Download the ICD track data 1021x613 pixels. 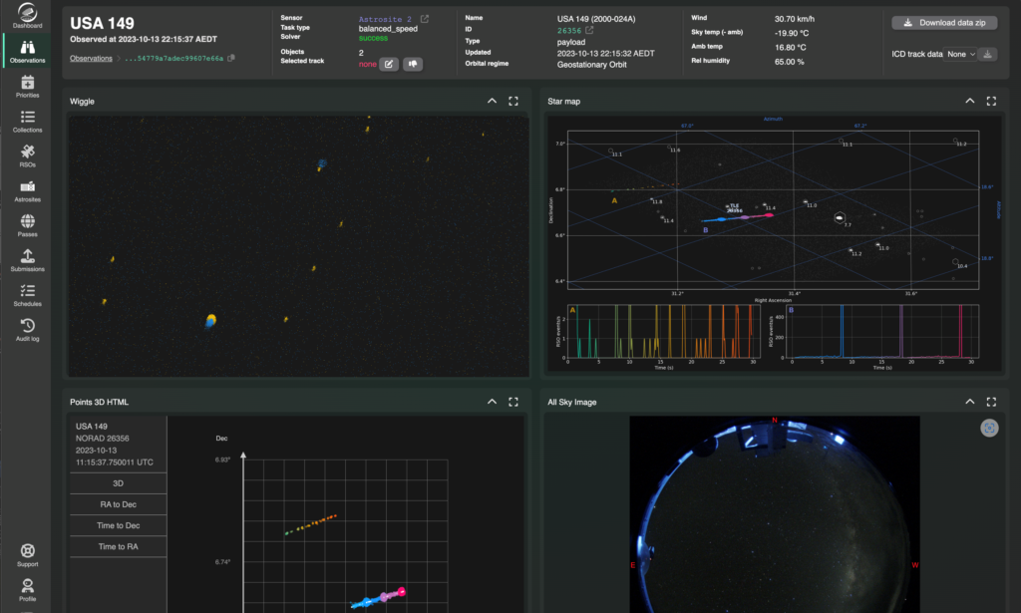pyautogui.click(x=988, y=54)
